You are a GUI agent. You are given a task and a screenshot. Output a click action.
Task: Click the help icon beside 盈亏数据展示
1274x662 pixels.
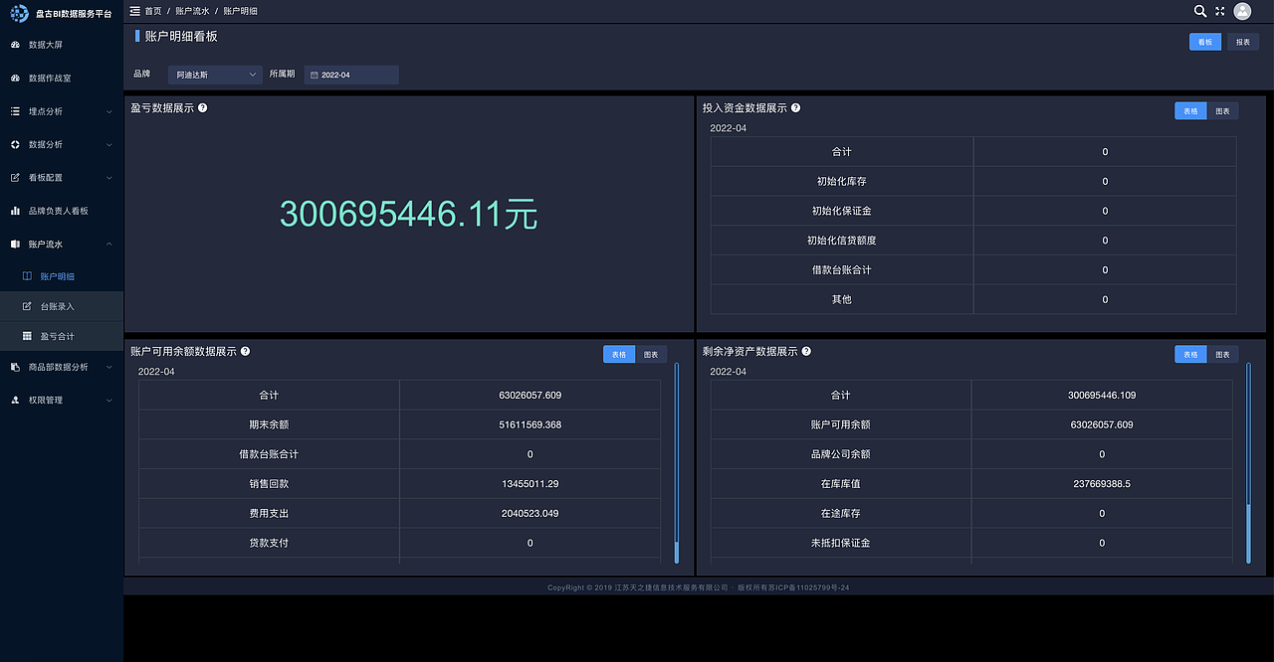(202, 107)
